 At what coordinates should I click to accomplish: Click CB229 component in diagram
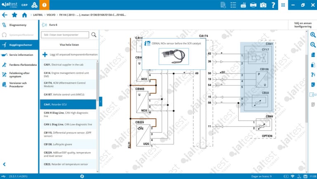[143, 135]
